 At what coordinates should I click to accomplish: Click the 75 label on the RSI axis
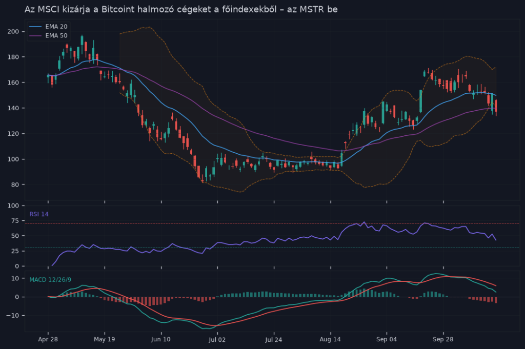coord(15,220)
